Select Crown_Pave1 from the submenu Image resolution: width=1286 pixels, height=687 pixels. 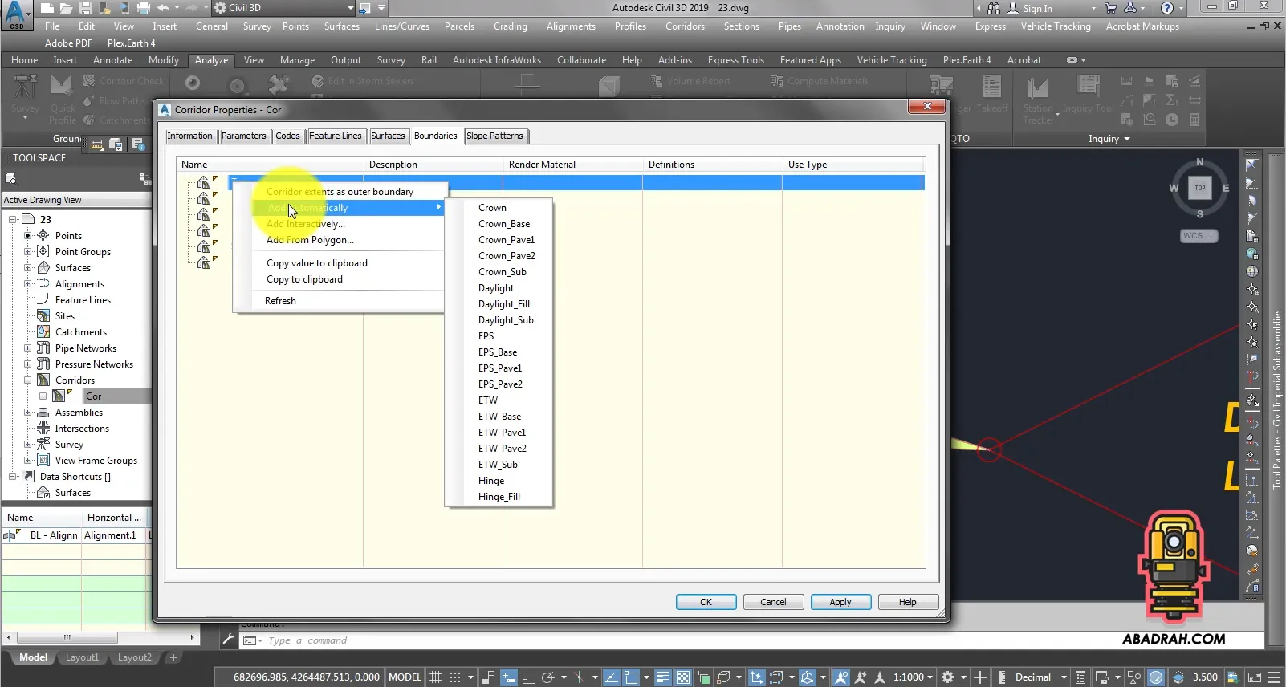(506, 240)
